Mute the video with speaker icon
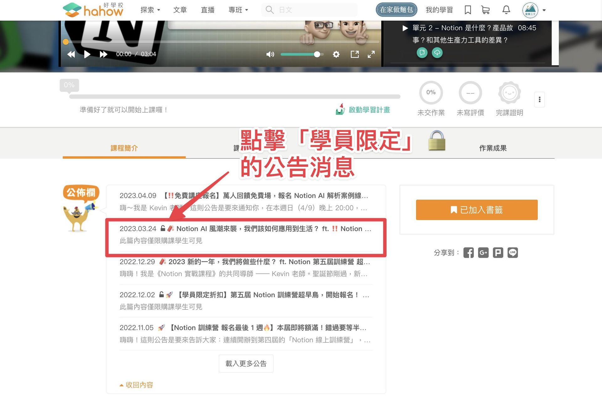This screenshot has width=602, height=407. (x=270, y=54)
